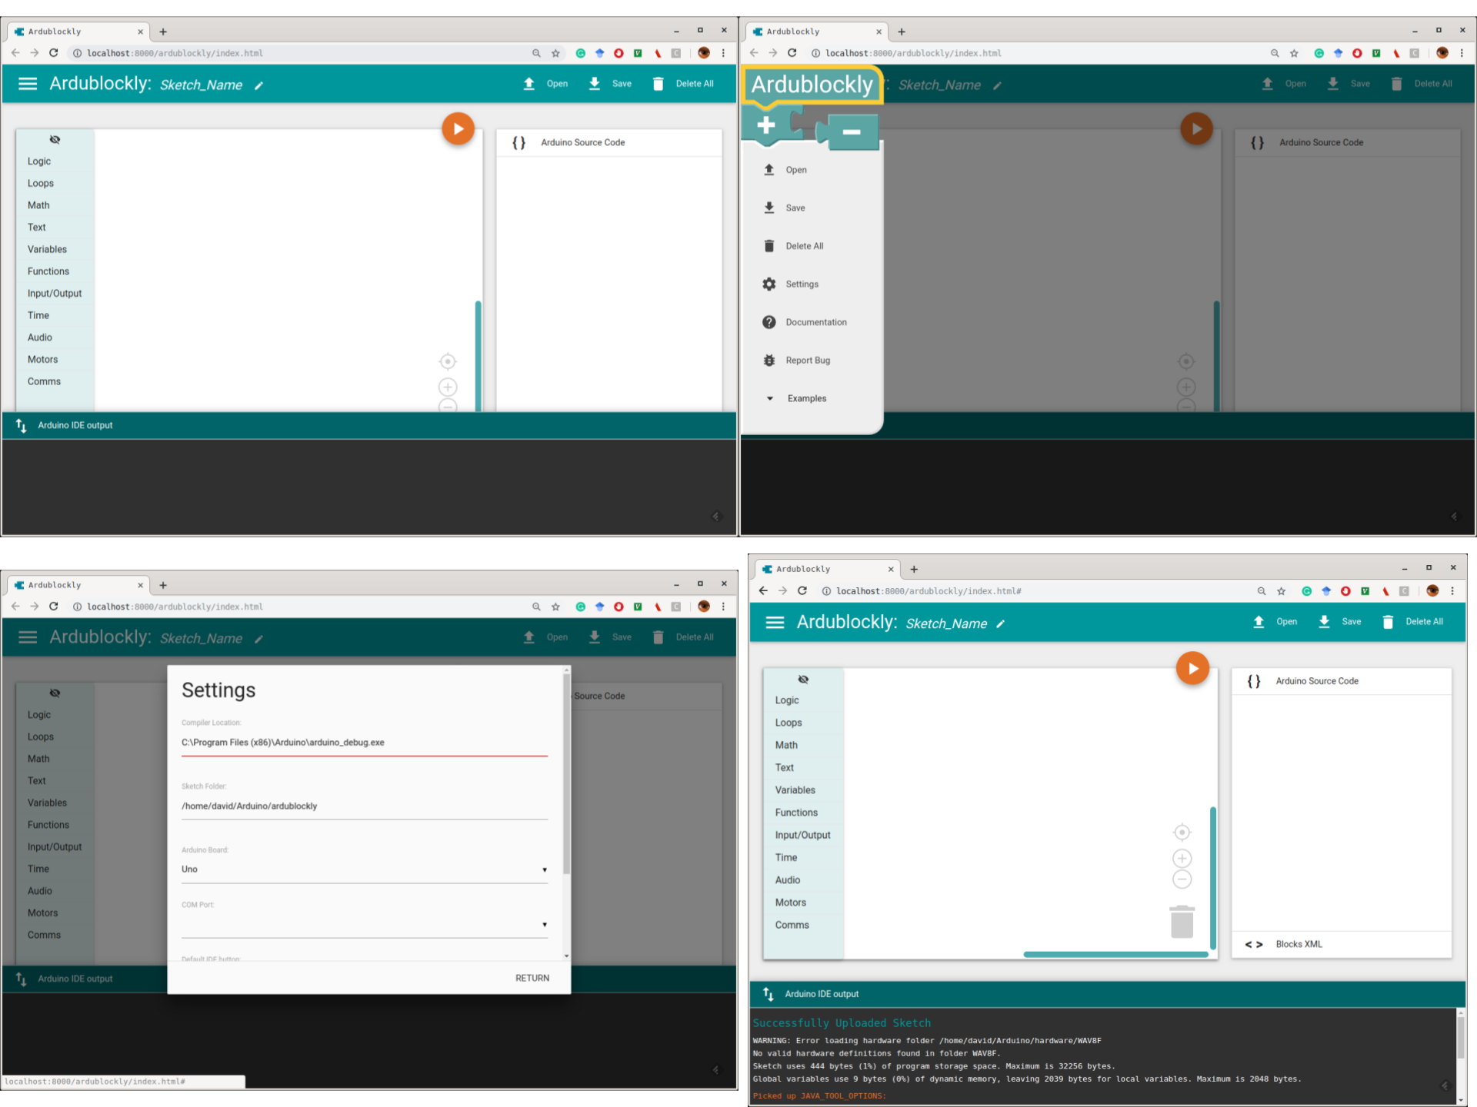Click orange upload button, bottom-right window
The width and height of the screenshot is (1477, 1107).
[1192, 668]
